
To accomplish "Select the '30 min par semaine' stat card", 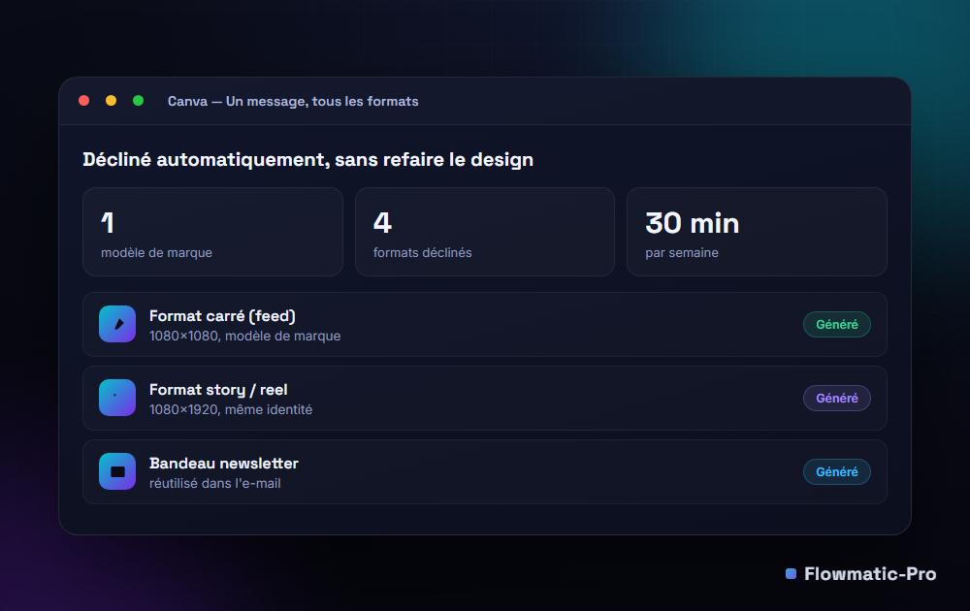I will (758, 232).
